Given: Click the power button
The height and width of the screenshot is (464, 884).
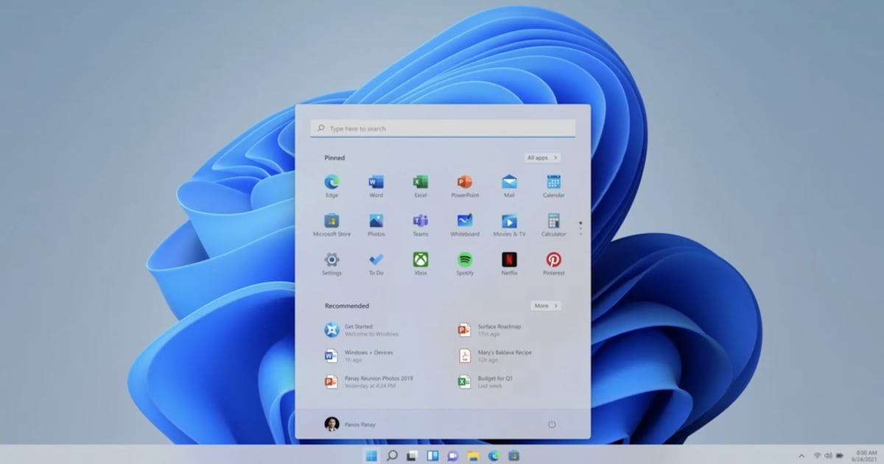Looking at the screenshot, I should pos(552,424).
